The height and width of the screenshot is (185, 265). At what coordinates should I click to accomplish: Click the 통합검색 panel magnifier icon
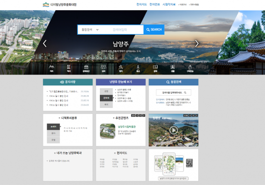tap(168, 82)
